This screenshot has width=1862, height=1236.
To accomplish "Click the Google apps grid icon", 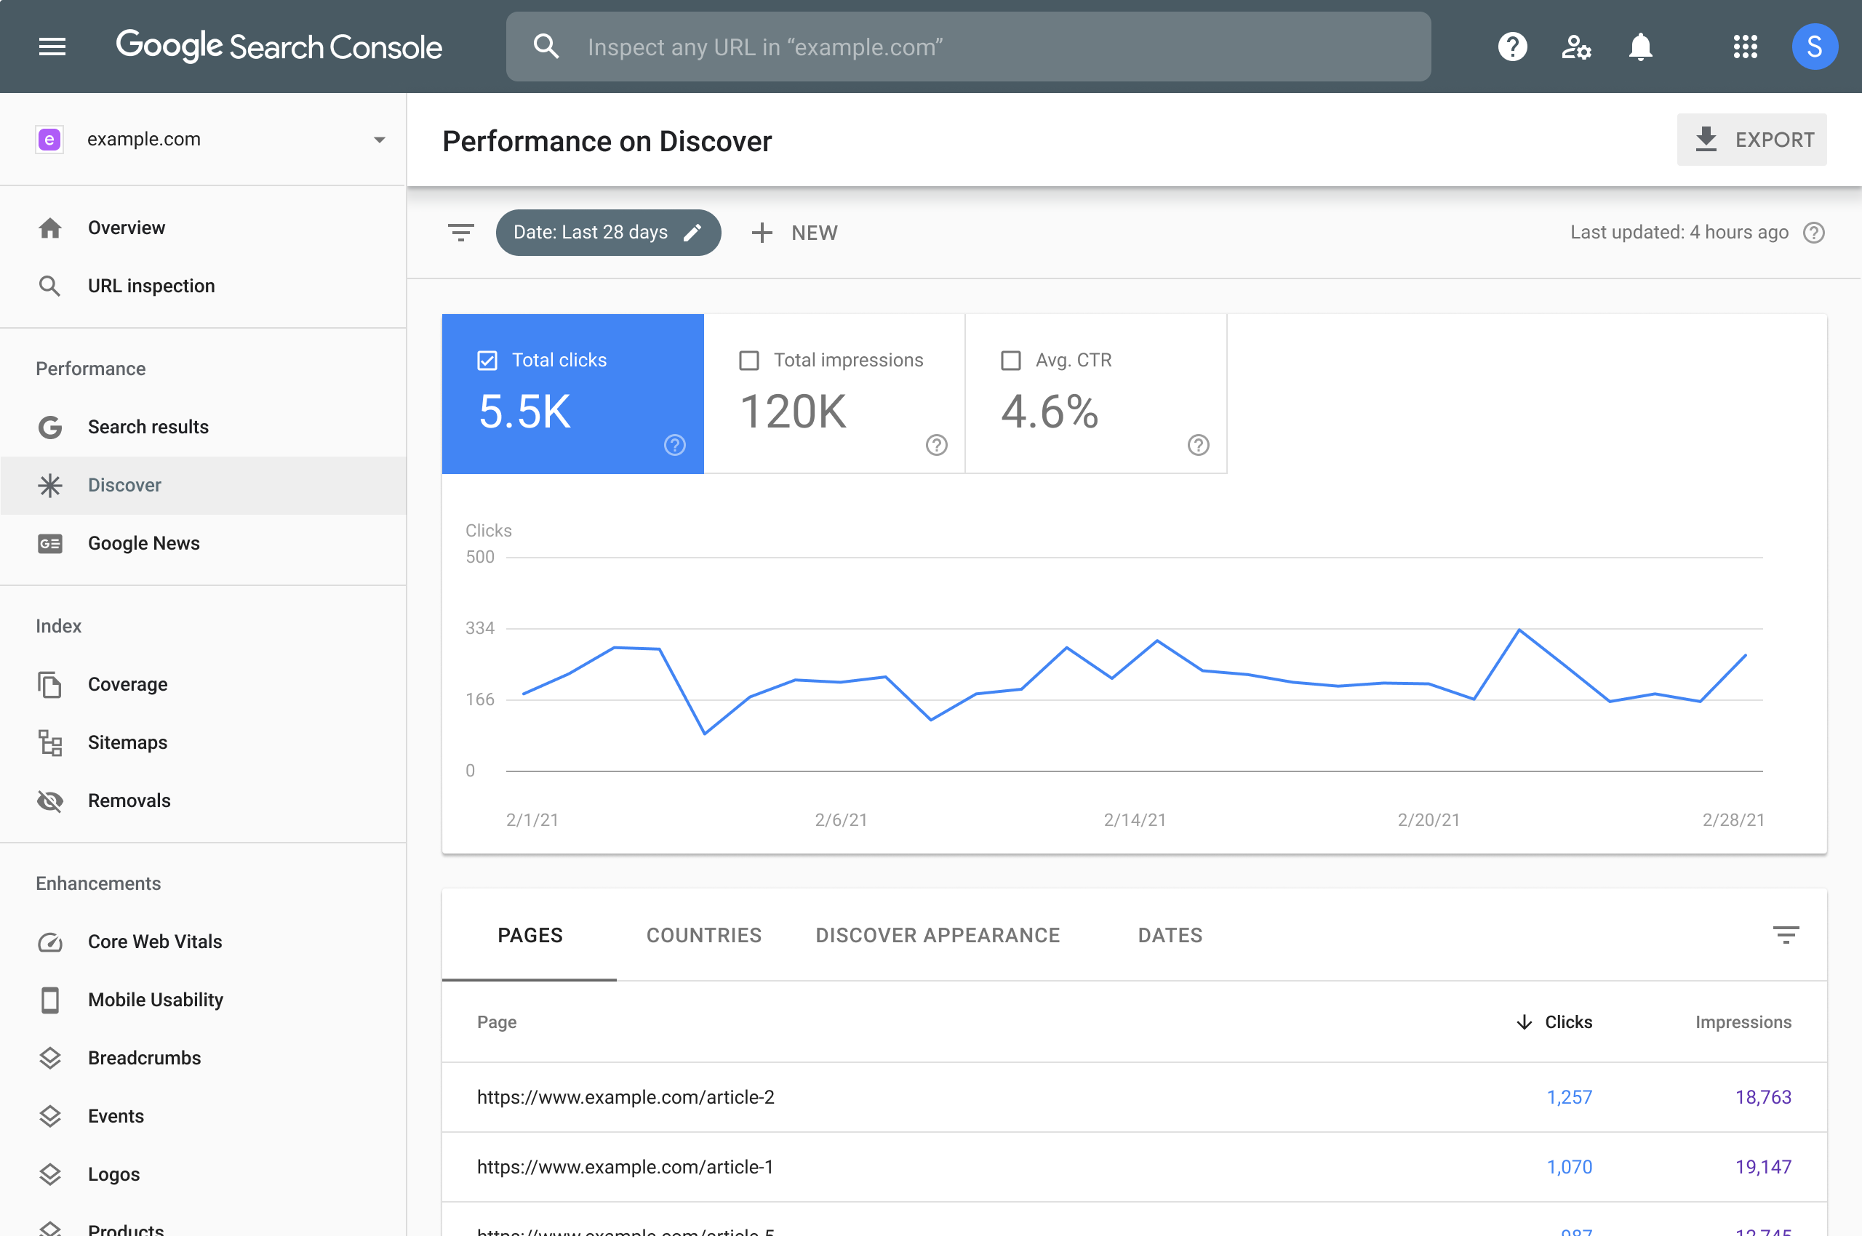I will tap(1745, 47).
